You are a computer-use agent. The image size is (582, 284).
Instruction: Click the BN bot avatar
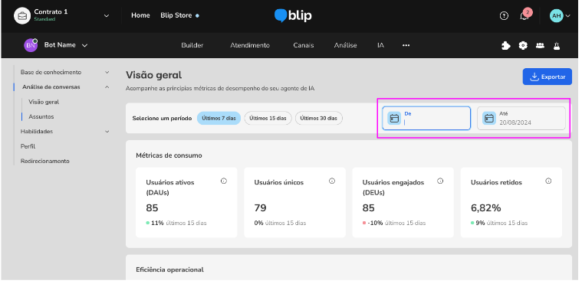31,45
